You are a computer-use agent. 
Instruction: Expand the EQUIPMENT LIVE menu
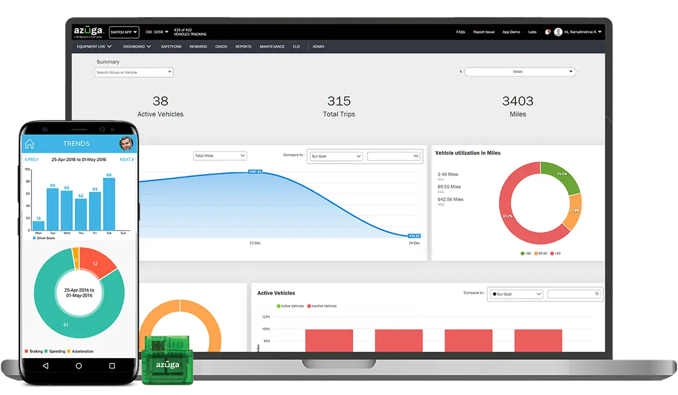pos(94,47)
